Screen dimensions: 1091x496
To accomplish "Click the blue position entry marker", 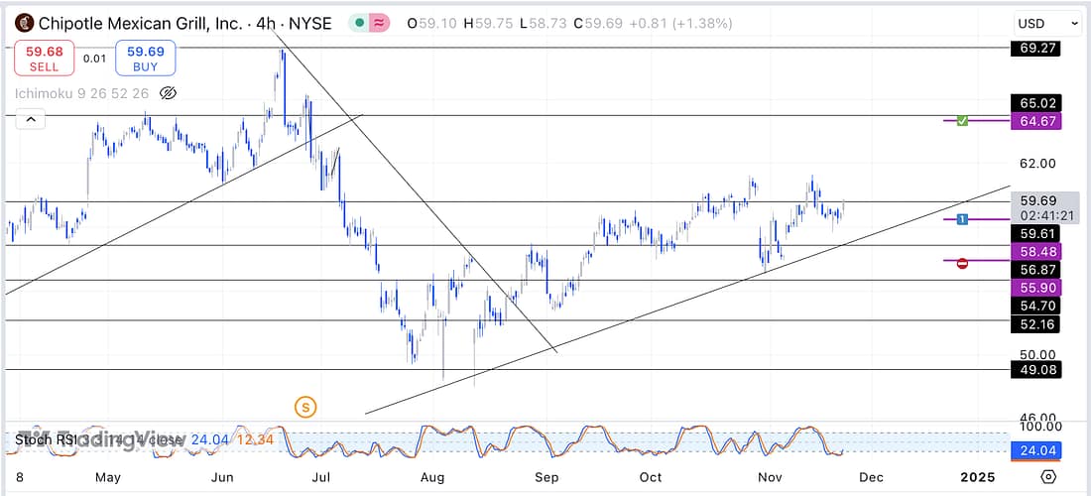I will click(x=962, y=218).
